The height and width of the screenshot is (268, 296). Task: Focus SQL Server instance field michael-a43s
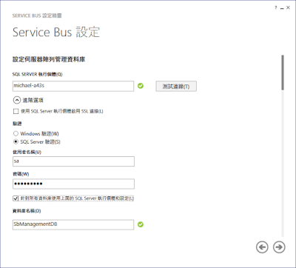(x=73, y=86)
